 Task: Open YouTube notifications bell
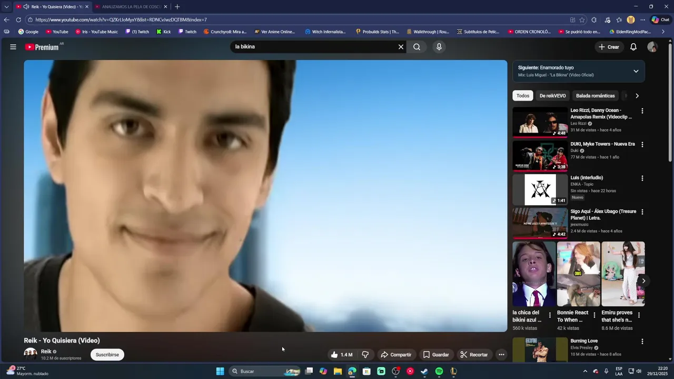coord(633,47)
